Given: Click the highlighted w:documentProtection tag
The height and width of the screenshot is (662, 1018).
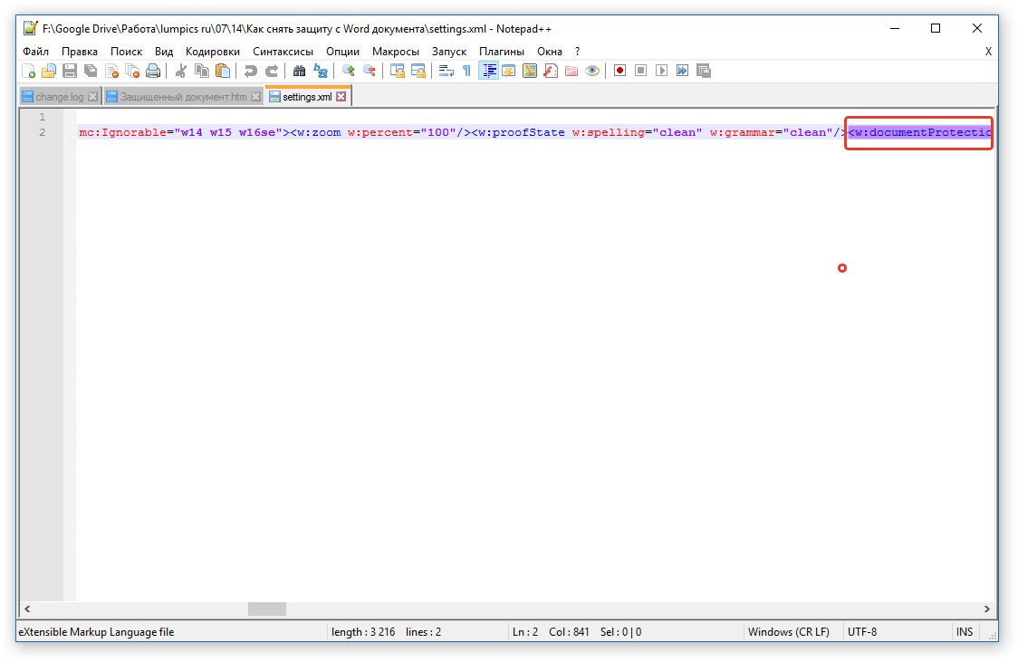Looking at the screenshot, I should point(919,133).
